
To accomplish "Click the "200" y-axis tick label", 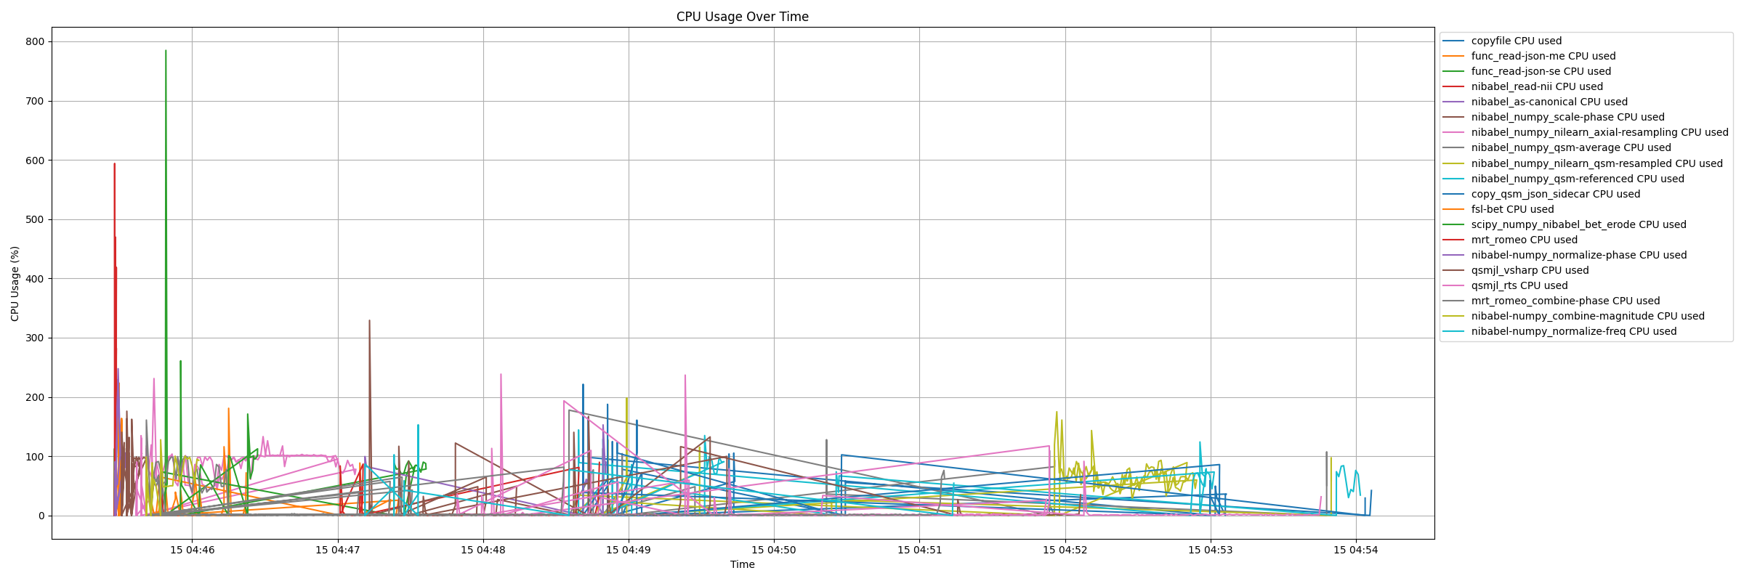I will point(36,398).
